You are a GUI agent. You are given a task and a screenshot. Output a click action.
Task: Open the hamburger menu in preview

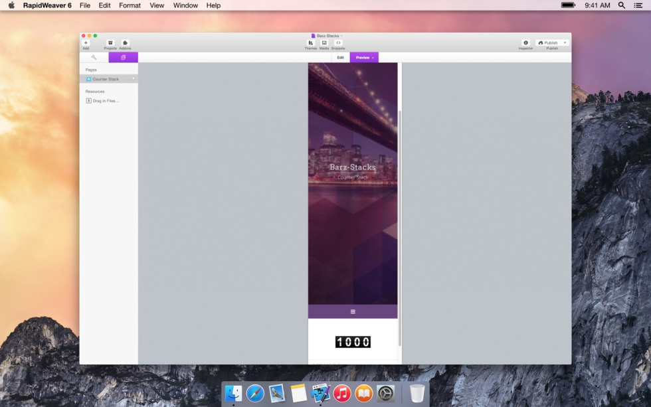point(353,311)
